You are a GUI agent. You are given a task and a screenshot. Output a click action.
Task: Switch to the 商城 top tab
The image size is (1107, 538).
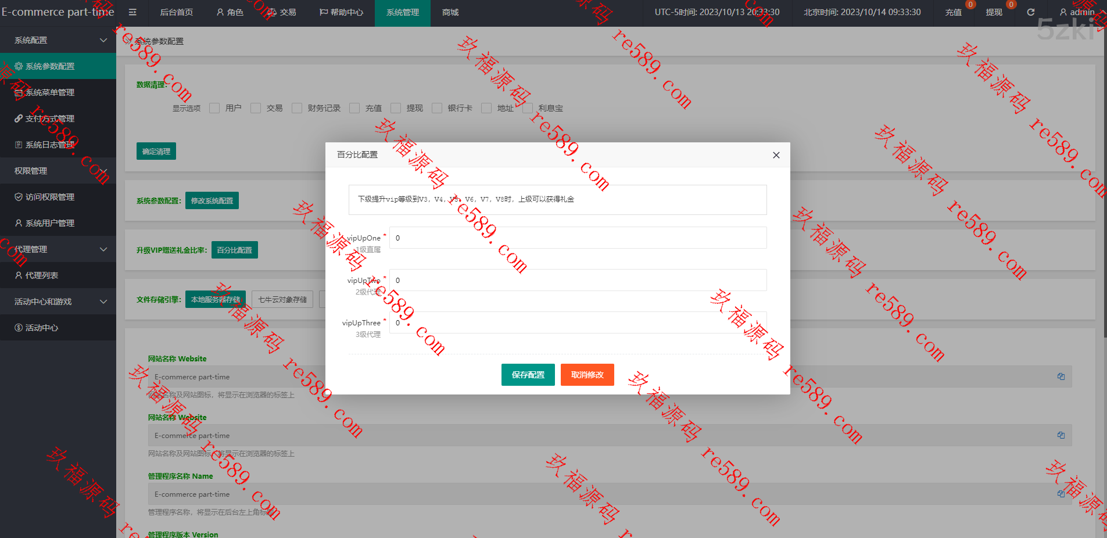(450, 12)
